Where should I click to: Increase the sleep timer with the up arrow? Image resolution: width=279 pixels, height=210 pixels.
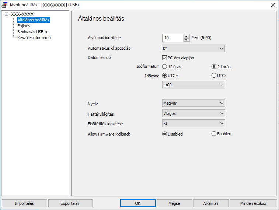(186, 36)
